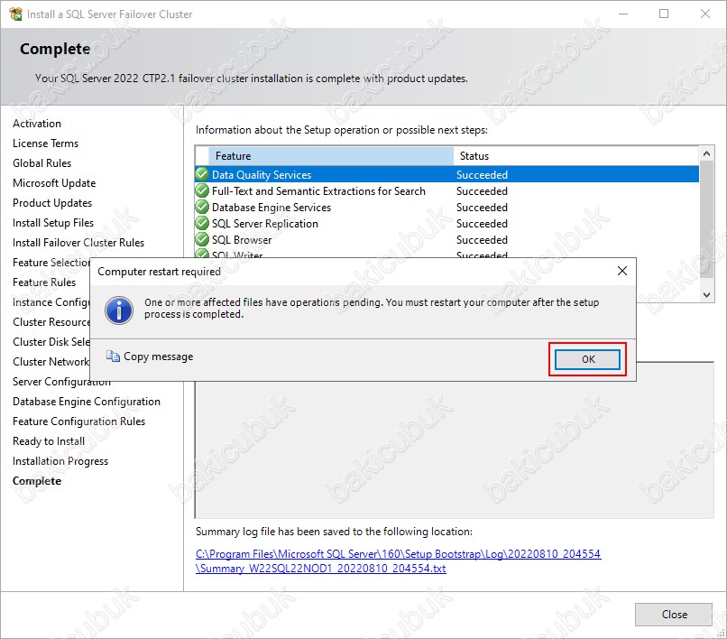Click the blue information icon in the dialog
The image size is (727, 639).
tap(119, 310)
